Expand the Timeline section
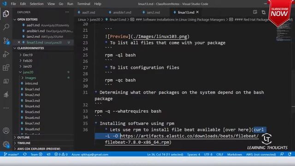 24,143
